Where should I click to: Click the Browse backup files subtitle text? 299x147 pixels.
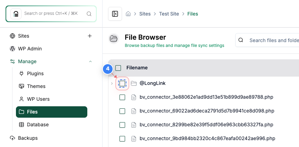(x=175, y=46)
